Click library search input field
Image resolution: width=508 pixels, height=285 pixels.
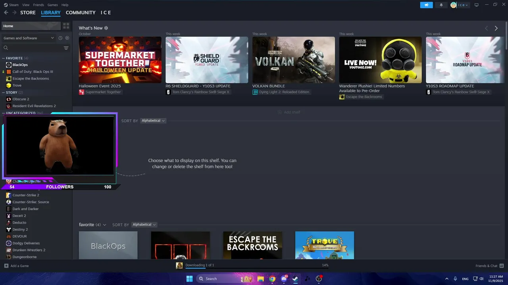35,48
